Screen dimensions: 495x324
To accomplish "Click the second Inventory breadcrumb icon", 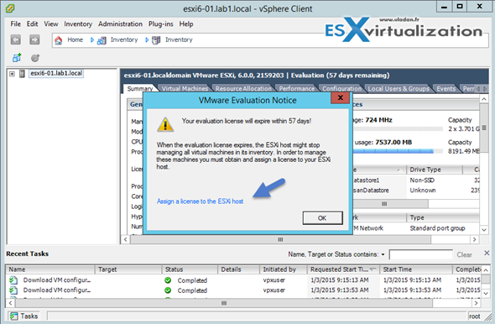I will pos(156,40).
